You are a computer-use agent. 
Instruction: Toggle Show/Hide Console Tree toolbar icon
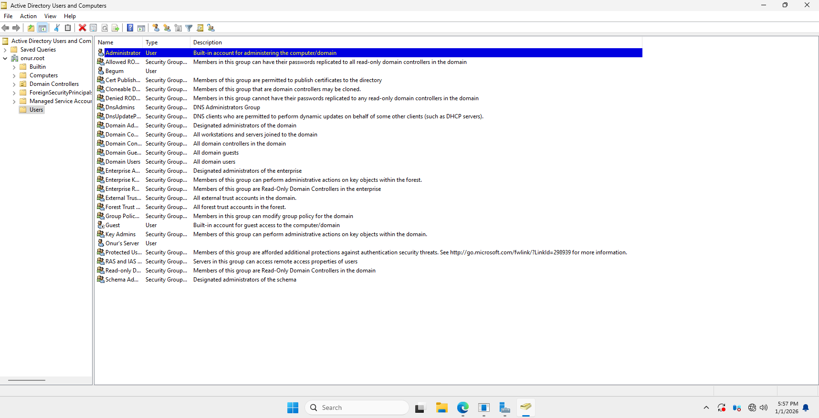(x=42, y=28)
